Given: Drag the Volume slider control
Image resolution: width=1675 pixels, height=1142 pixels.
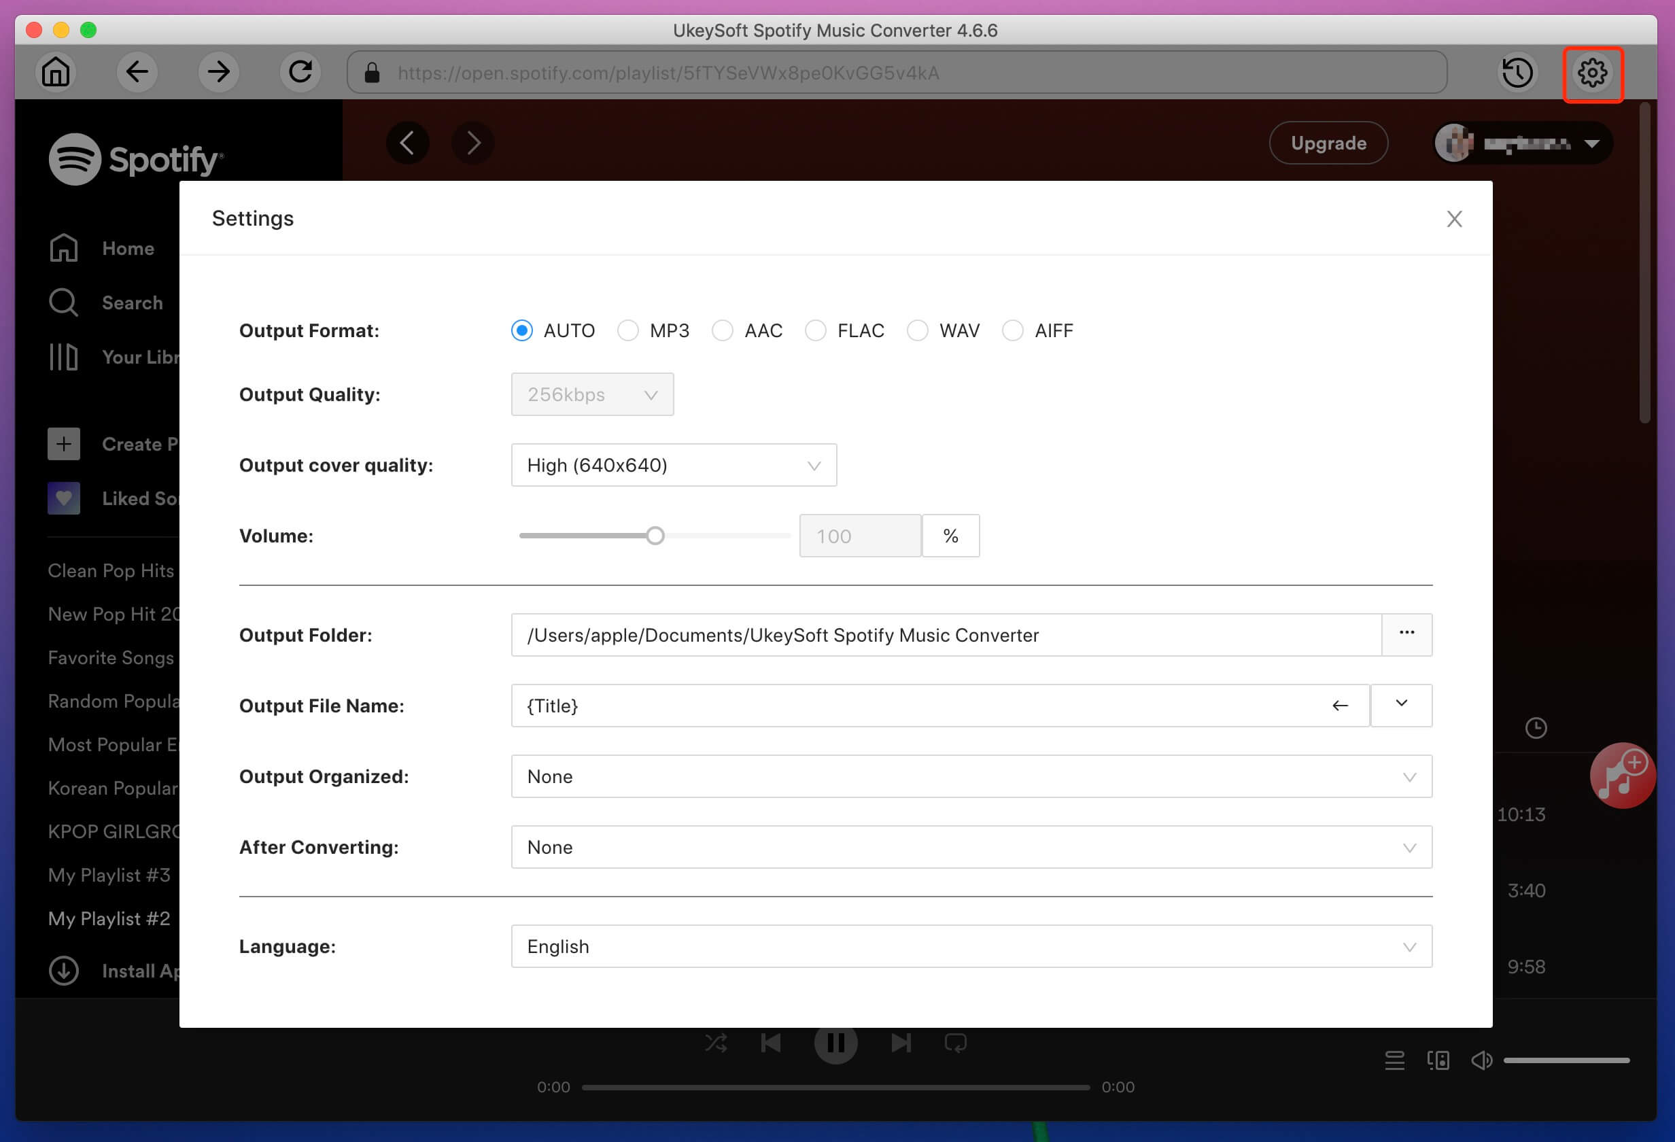Looking at the screenshot, I should point(655,535).
